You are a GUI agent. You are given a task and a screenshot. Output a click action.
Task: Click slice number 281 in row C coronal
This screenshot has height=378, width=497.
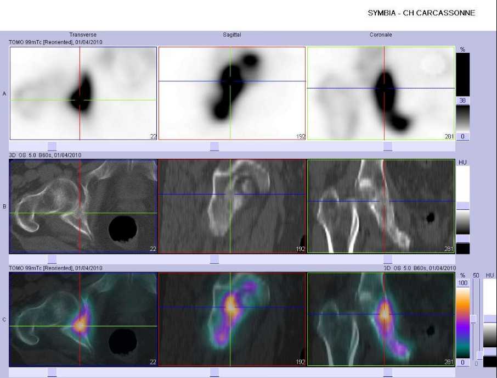click(x=449, y=362)
